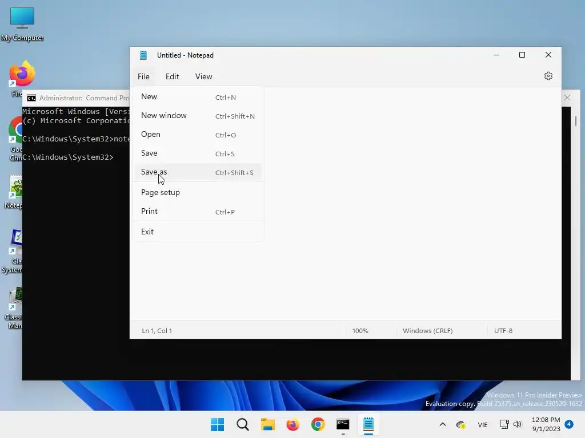Click the Command Prompt scrollbar thumb
Screen dimensions: 585x438
coord(576,121)
